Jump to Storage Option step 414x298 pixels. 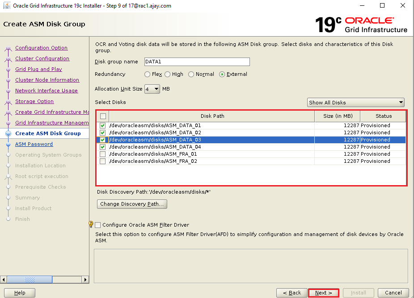[x=34, y=101]
